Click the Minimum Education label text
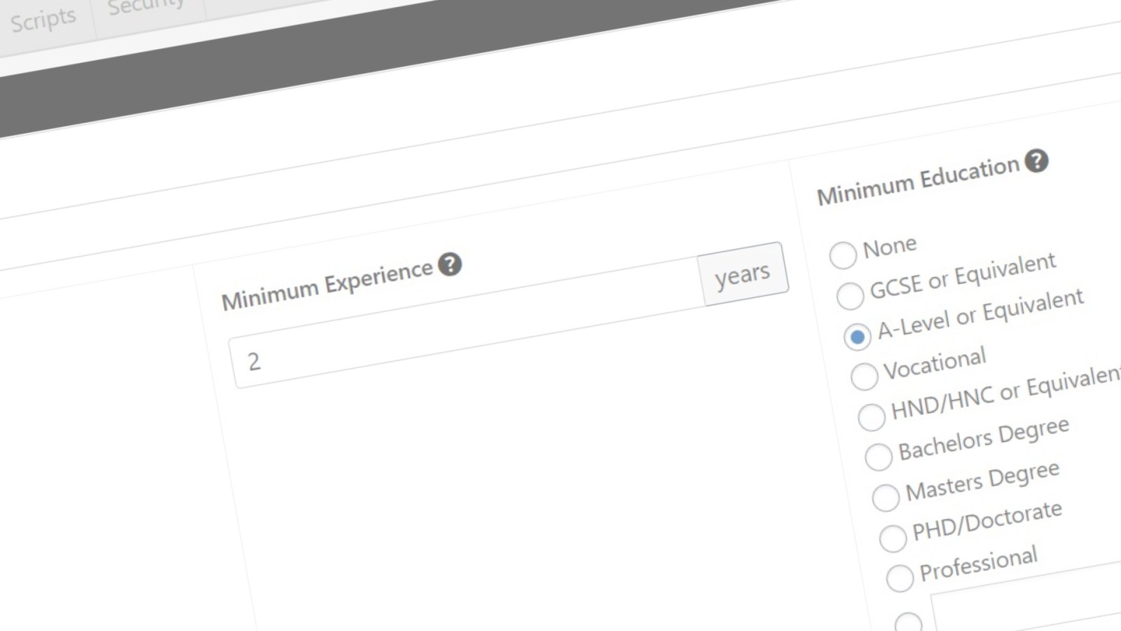This screenshot has width=1121, height=631. tap(918, 181)
